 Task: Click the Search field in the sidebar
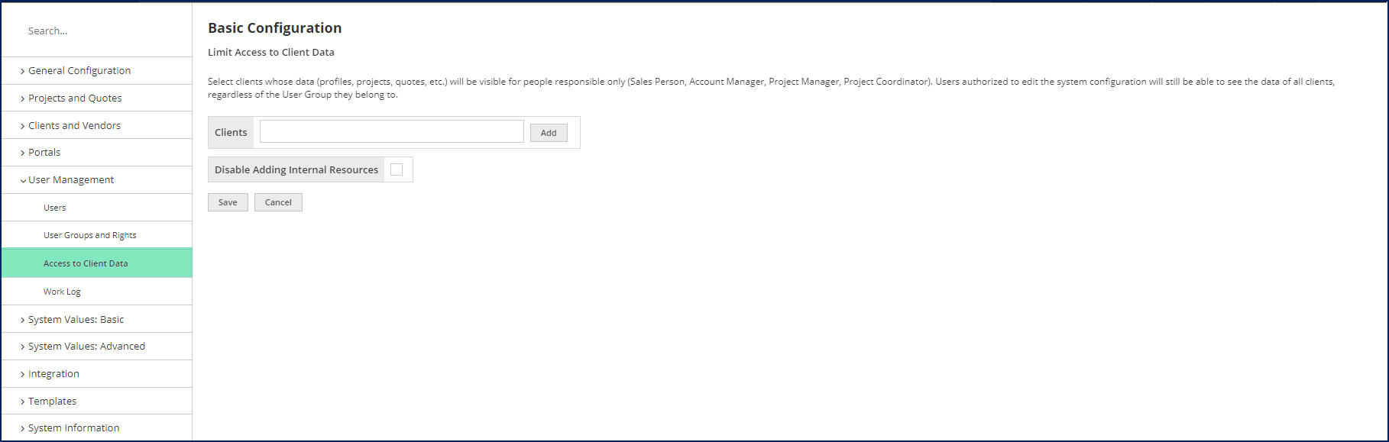[96, 31]
